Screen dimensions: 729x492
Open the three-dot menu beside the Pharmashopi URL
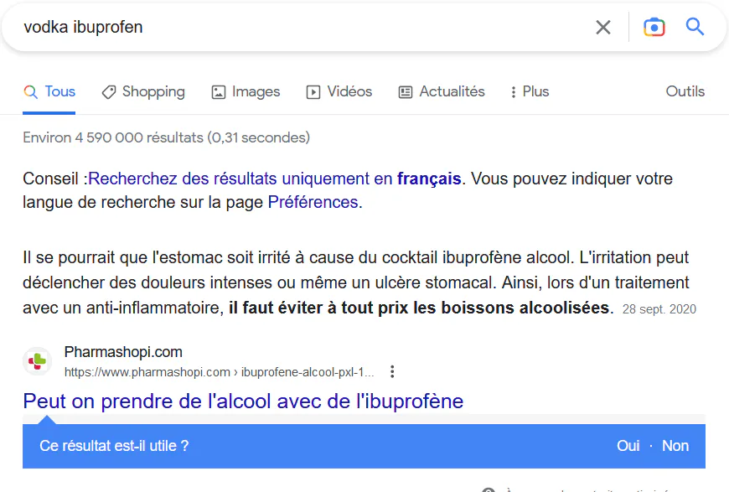click(x=392, y=371)
